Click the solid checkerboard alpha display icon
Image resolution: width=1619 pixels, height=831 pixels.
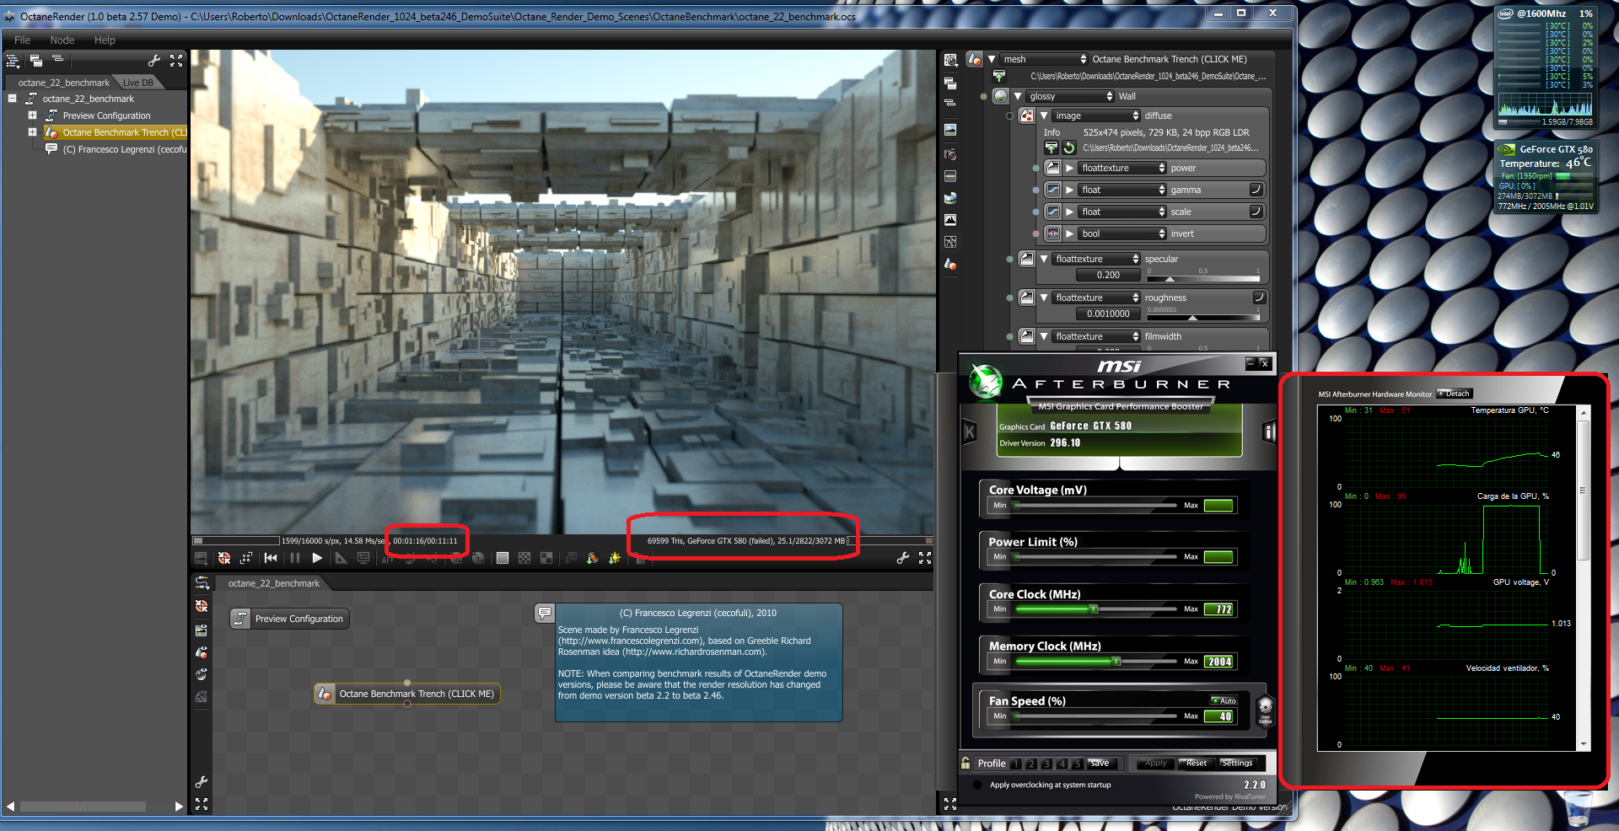503,558
